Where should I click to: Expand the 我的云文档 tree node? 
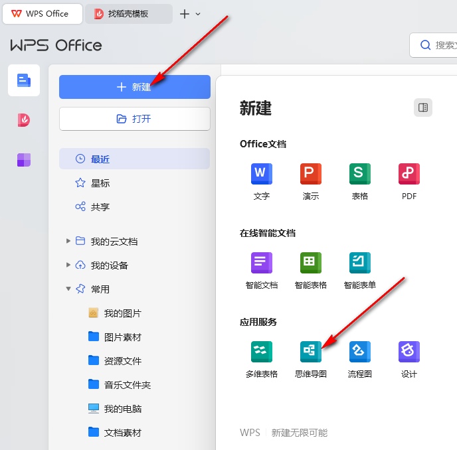68,241
